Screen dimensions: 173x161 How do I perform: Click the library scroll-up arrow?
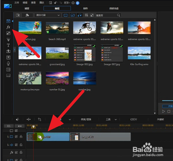click(155, 20)
